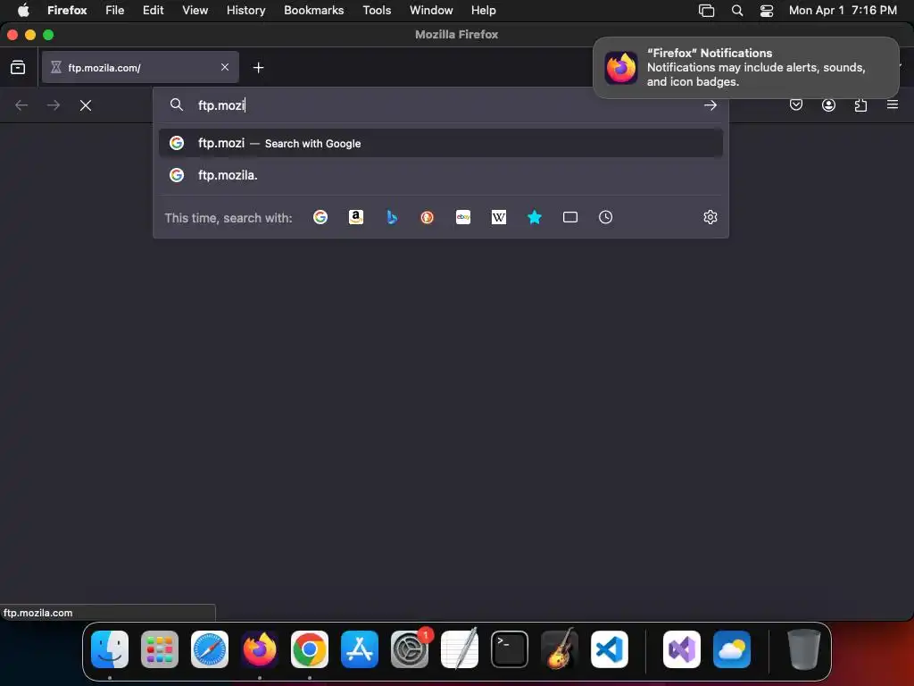
Task: Choose the 'ftp.mozila.' search suggestion
Action: 441,175
